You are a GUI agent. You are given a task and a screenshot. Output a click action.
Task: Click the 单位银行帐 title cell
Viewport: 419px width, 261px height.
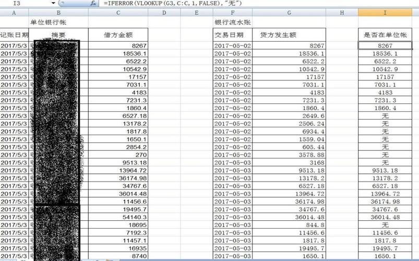(58, 22)
